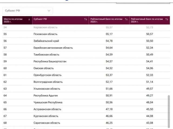The width and height of the screenshot is (173, 129).
Task: Click 2025 score 46,25 value
Action: [x=109, y=123]
